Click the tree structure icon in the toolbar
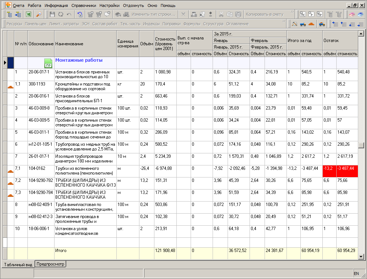The height and width of the screenshot is (279, 367). pyautogui.click(x=10, y=15)
